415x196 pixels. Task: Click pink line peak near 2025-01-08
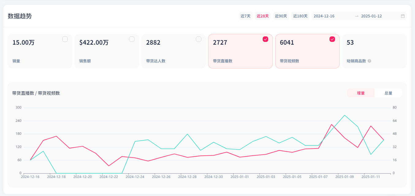tap(331, 124)
